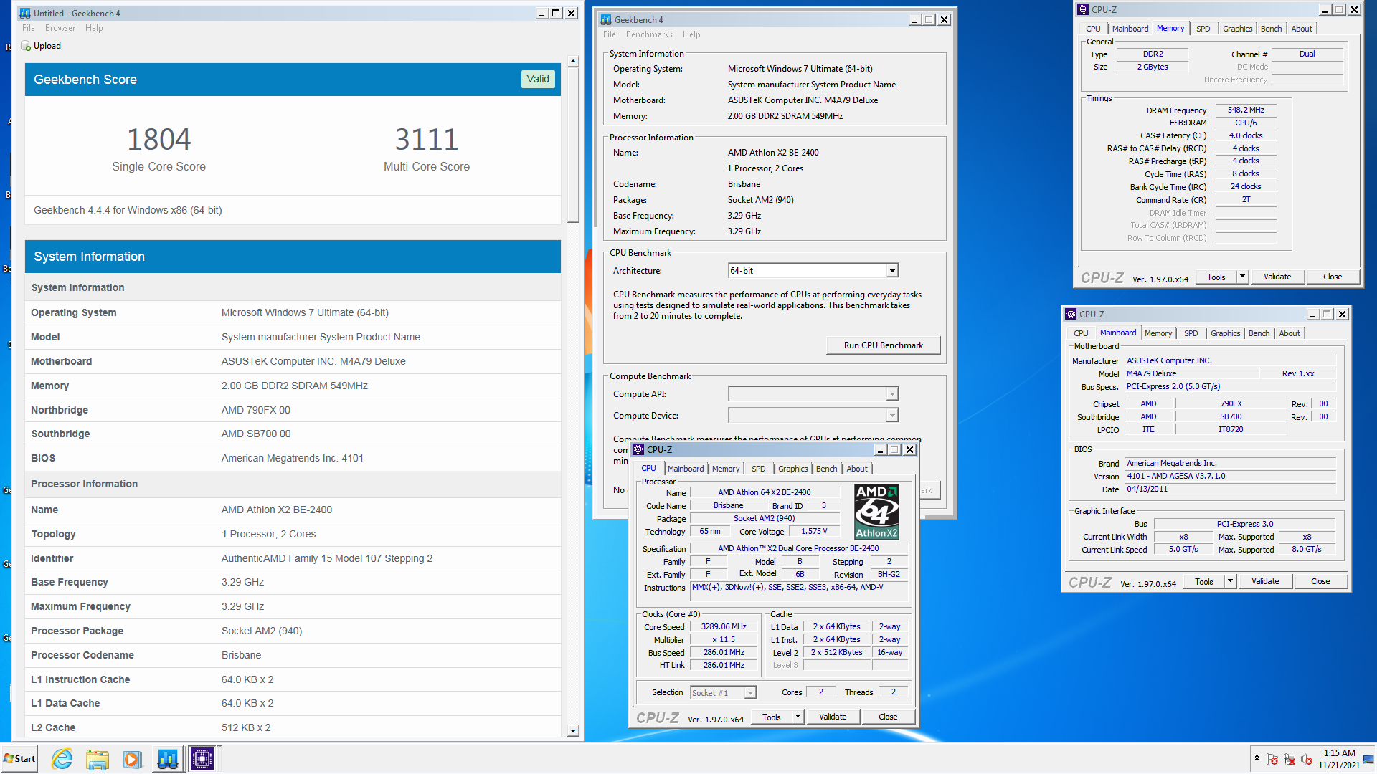
Task: Switch to SPD tab in CPU-Z CPU window
Action: point(759,469)
